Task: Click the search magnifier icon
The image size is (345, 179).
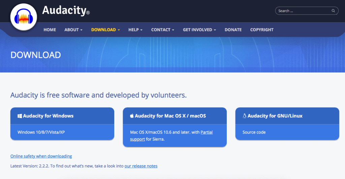Action: pyautogui.click(x=333, y=11)
